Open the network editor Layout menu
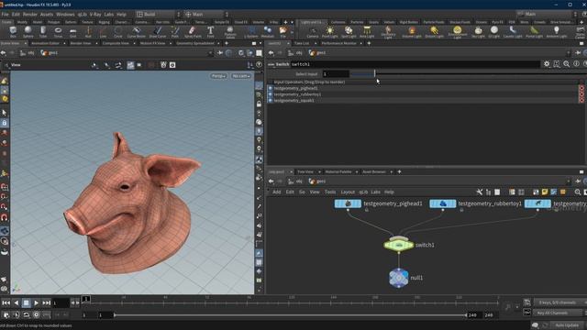This screenshot has width=587, height=330. tap(348, 192)
